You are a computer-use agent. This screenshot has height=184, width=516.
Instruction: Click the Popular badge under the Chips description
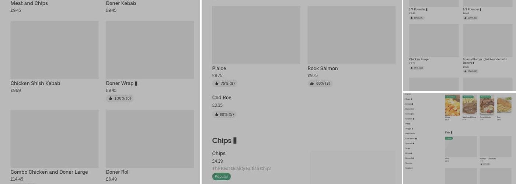pos(221,177)
